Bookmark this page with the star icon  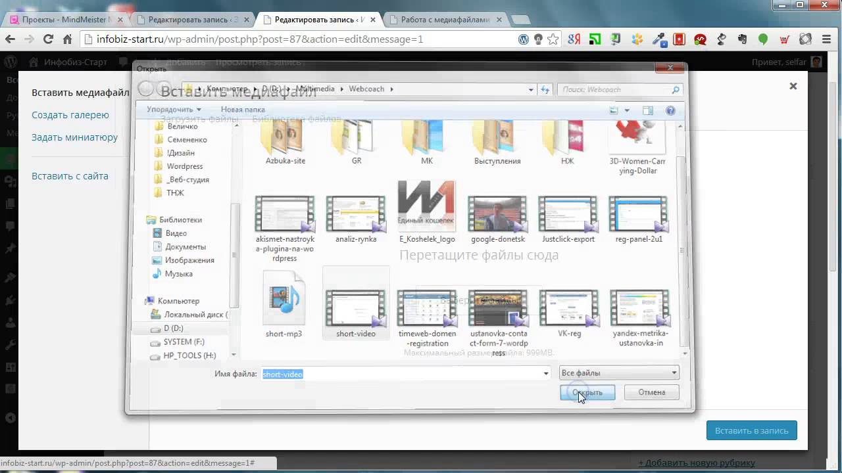coord(553,39)
